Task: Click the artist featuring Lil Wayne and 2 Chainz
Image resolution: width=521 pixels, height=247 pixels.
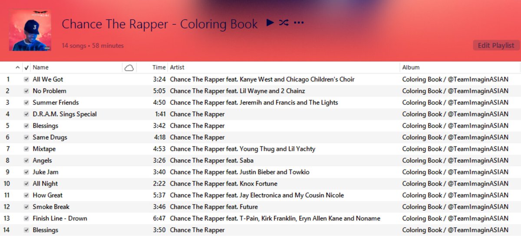Action: [x=237, y=91]
